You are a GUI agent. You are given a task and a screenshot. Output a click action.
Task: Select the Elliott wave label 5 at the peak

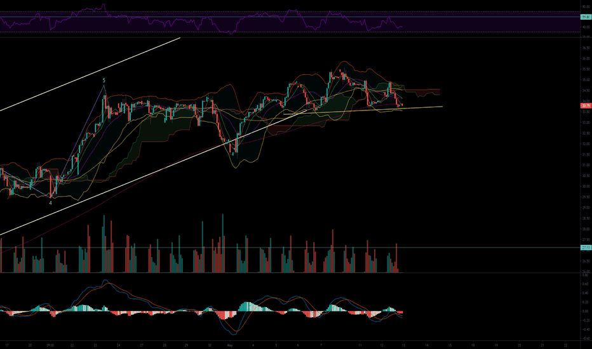pyautogui.click(x=104, y=81)
